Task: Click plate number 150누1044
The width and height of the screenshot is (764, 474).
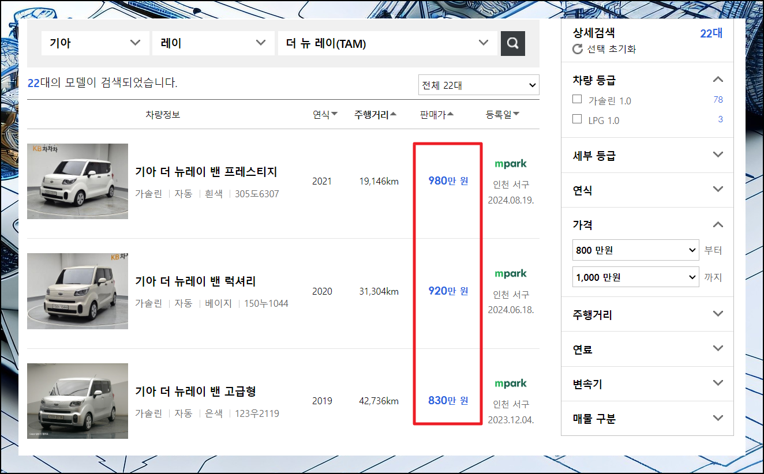Action: pyautogui.click(x=266, y=303)
